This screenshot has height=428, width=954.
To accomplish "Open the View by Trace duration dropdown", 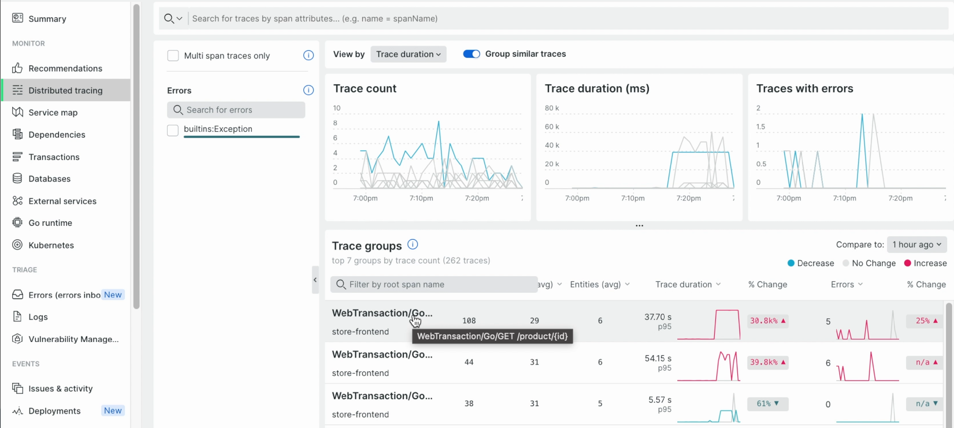I will (x=409, y=54).
